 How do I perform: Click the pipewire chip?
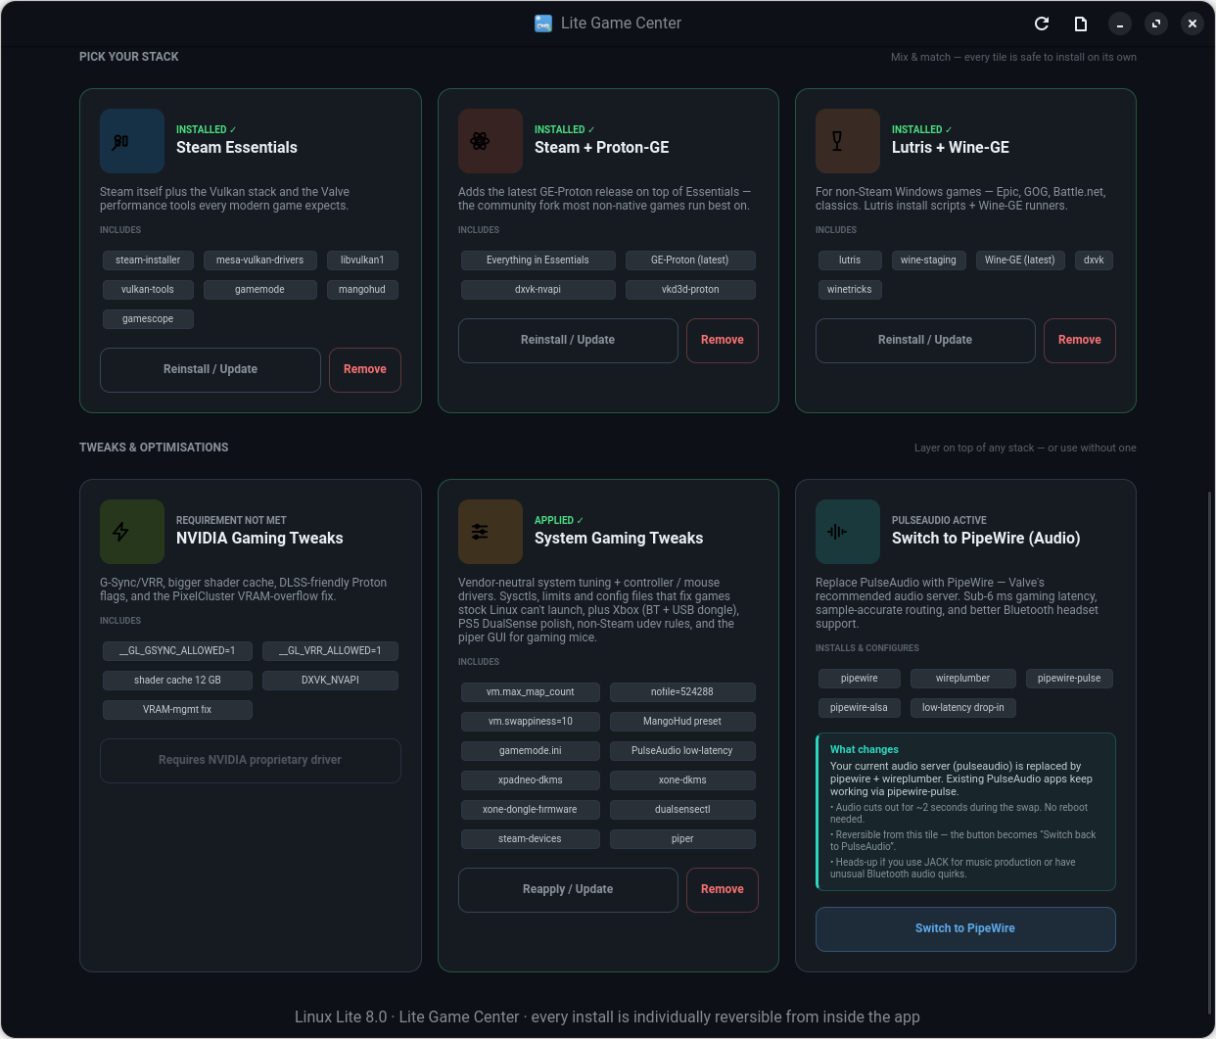coord(860,679)
